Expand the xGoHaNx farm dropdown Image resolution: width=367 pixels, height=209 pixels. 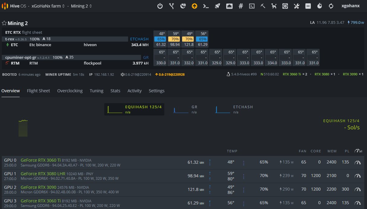coord(48,6)
